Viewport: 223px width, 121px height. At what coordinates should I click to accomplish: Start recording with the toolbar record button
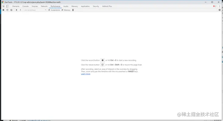(x=3, y=10)
